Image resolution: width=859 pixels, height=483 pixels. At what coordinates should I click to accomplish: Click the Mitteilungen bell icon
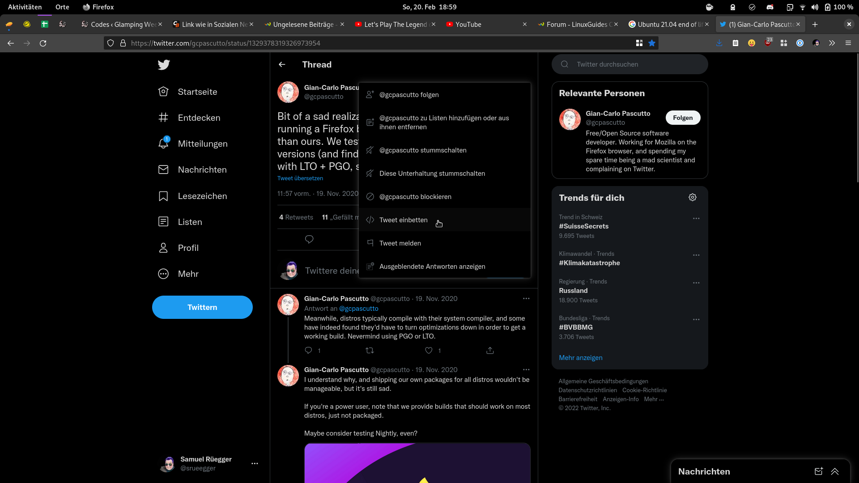tap(163, 143)
